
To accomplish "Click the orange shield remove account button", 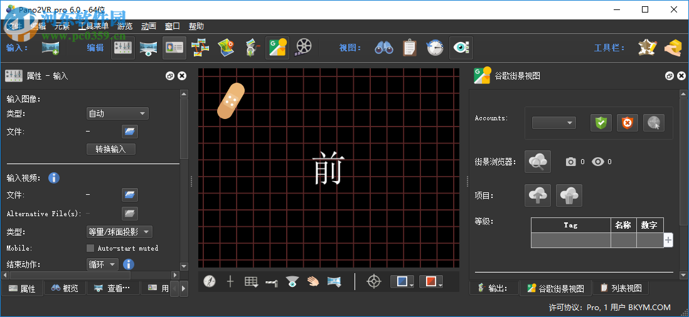I will tap(628, 123).
